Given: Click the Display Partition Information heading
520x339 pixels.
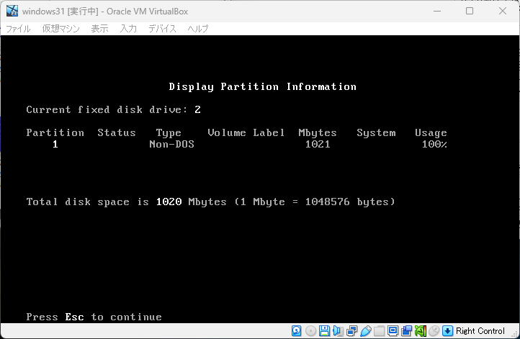Looking at the screenshot, I should [x=262, y=87].
